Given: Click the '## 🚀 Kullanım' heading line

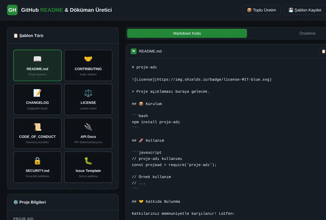Looking at the screenshot, I should [x=148, y=141].
